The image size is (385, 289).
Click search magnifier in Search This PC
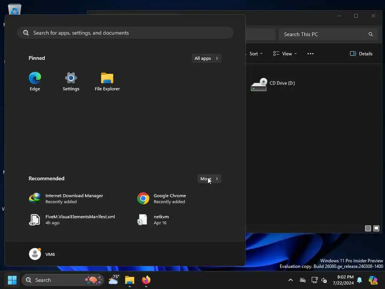tap(370, 34)
